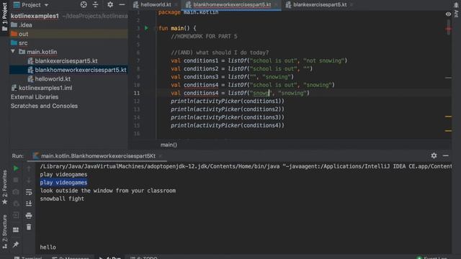Click upper yellow warning stripe mark
The height and width of the screenshot is (259, 461).
(448, 117)
